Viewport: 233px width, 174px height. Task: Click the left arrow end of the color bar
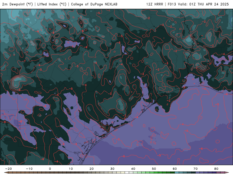coord(6,173)
